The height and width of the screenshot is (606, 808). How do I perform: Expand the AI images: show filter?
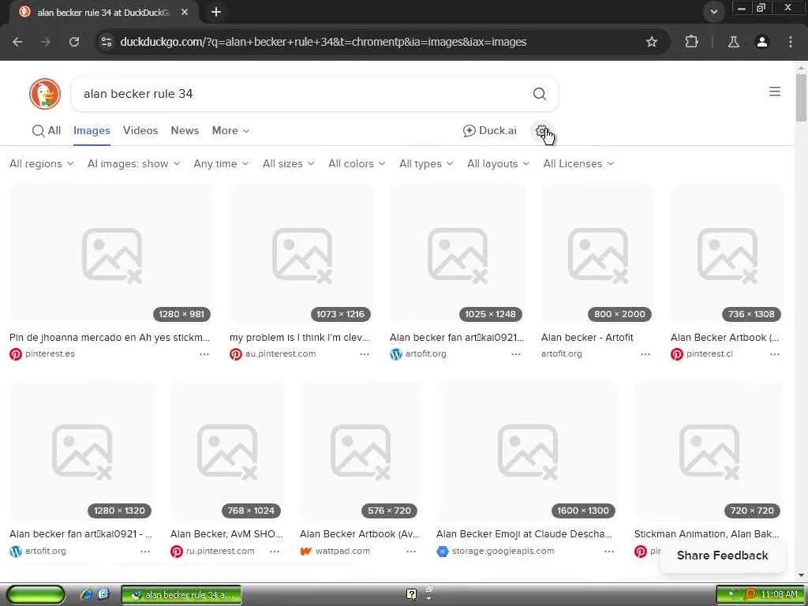click(x=134, y=164)
